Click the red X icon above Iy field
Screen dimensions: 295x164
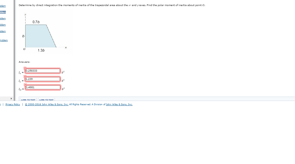(25, 76)
